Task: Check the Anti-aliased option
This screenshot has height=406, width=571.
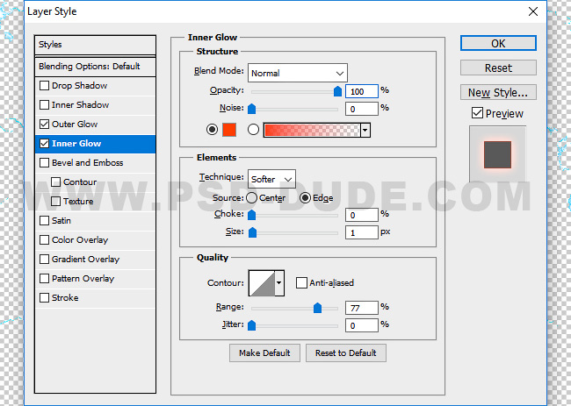Action: (x=301, y=282)
